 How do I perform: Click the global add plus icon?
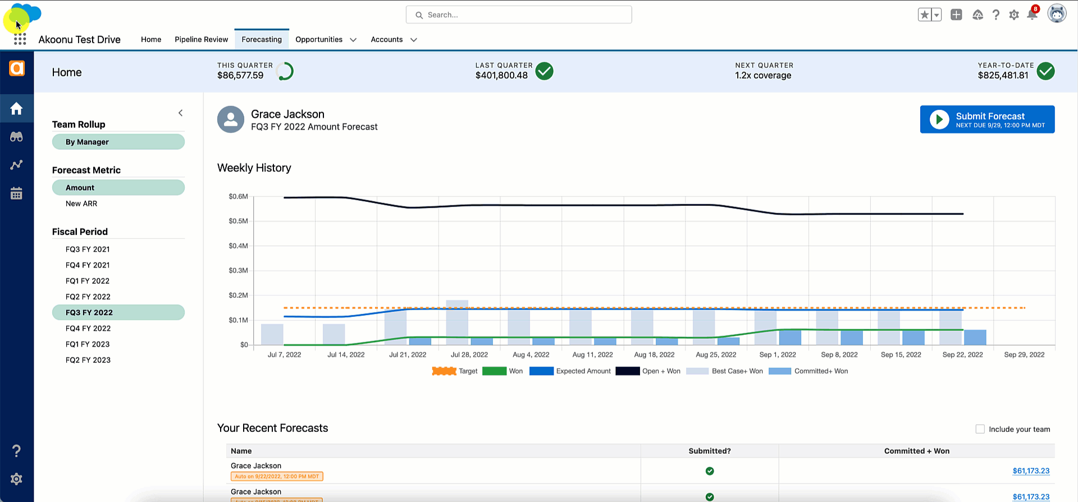pos(956,15)
